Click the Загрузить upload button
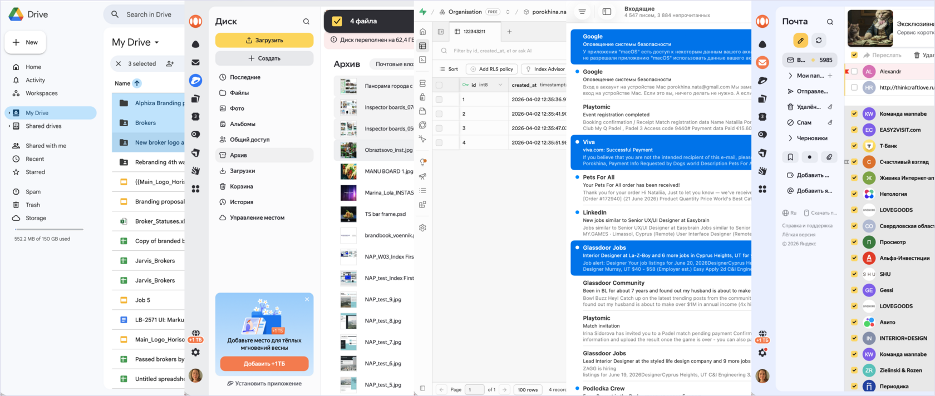Viewport: 935px width, 396px height. tap(264, 40)
